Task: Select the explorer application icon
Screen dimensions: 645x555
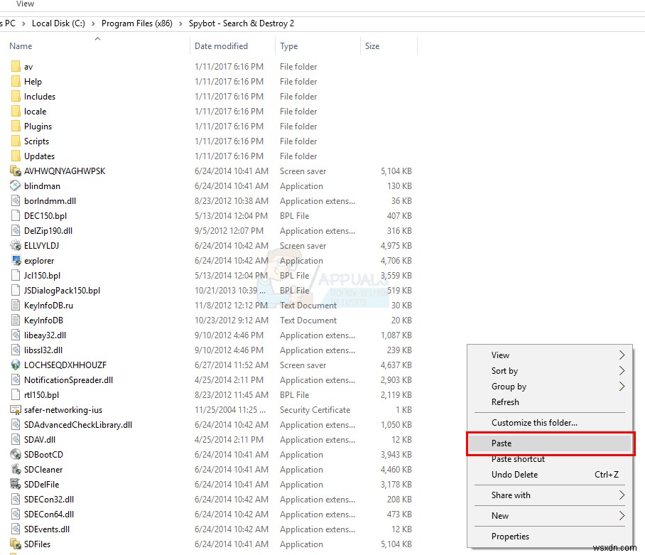Action: click(x=16, y=260)
